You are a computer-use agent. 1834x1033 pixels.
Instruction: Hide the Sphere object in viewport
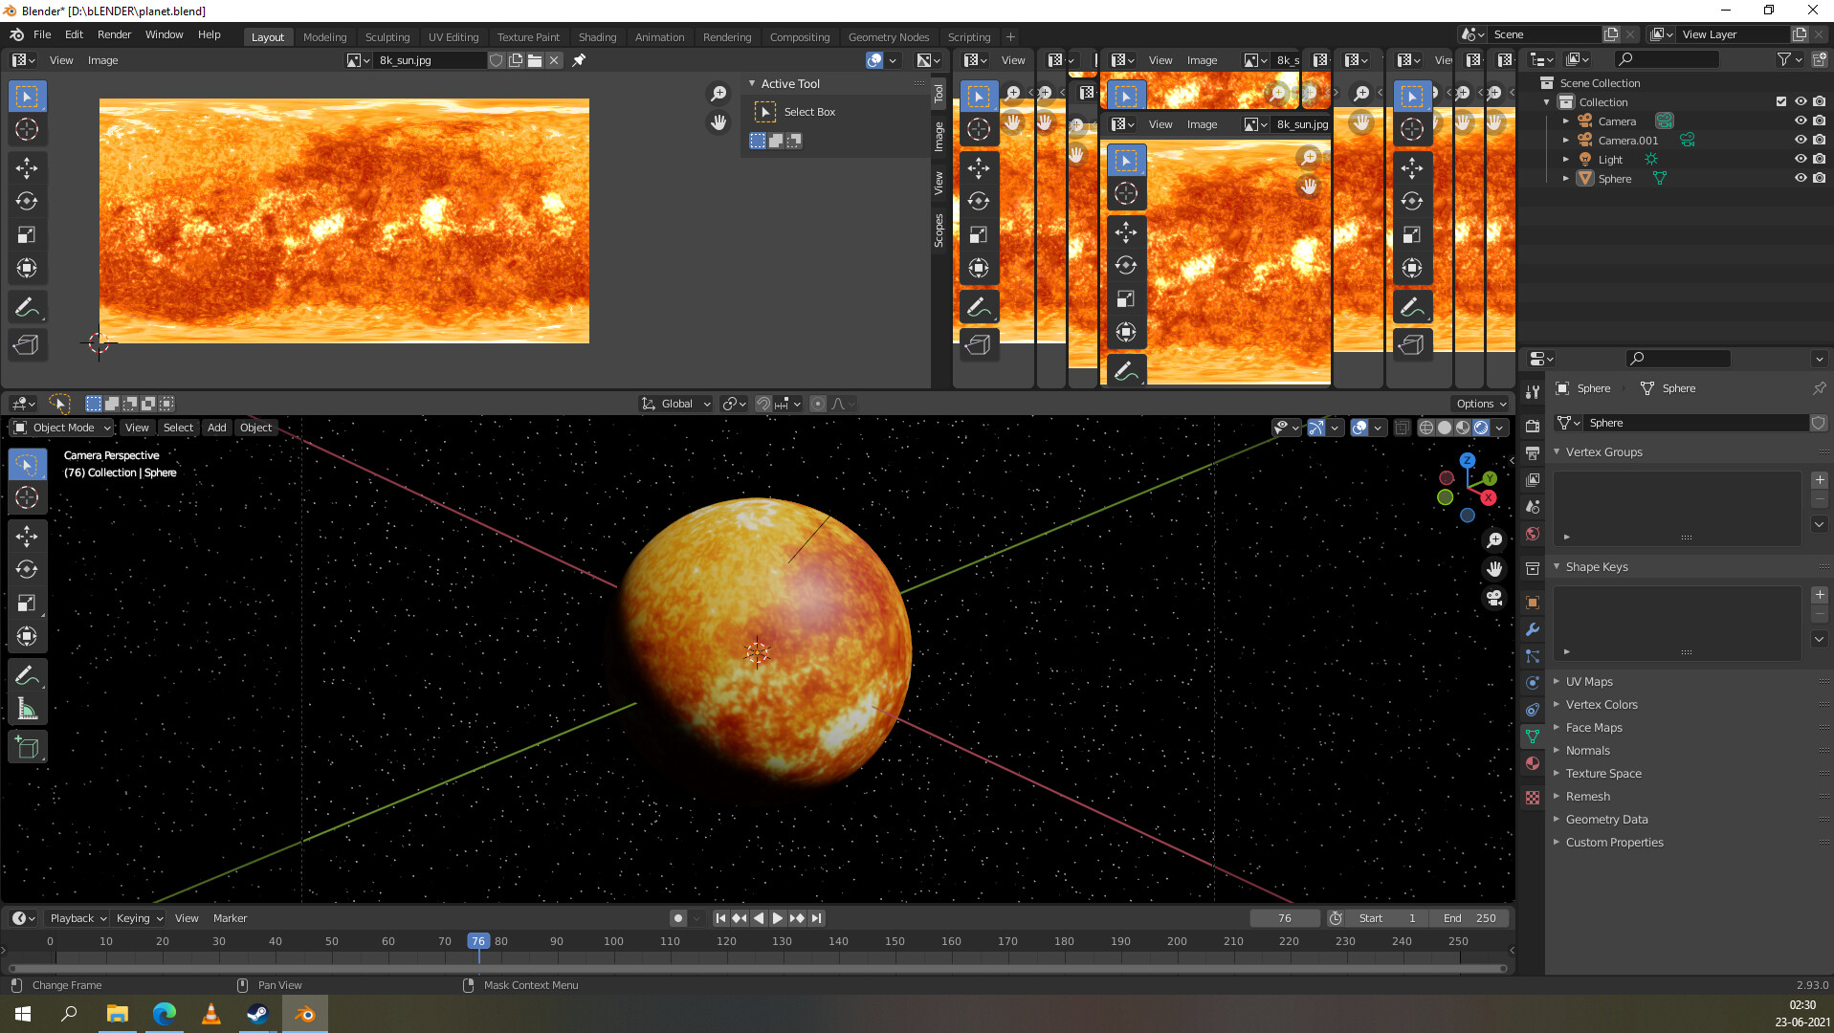pyautogui.click(x=1800, y=178)
